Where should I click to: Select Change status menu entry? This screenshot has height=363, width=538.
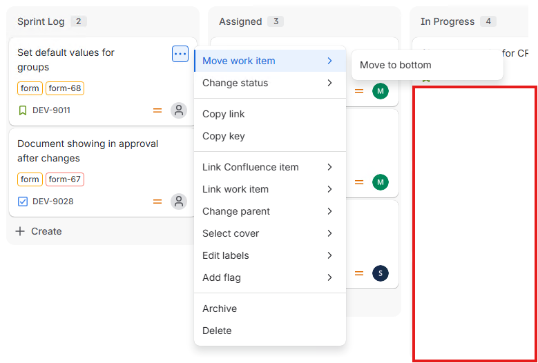tap(270, 83)
